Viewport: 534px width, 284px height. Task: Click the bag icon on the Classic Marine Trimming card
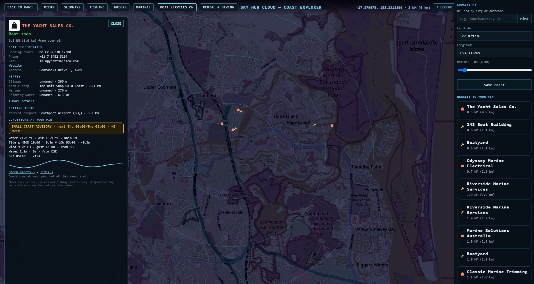[462, 274]
